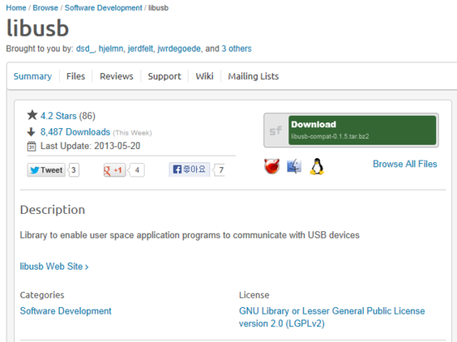Click the Google +1 button
Image resolution: width=457 pixels, height=342 pixels.
pyautogui.click(x=115, y=170)
